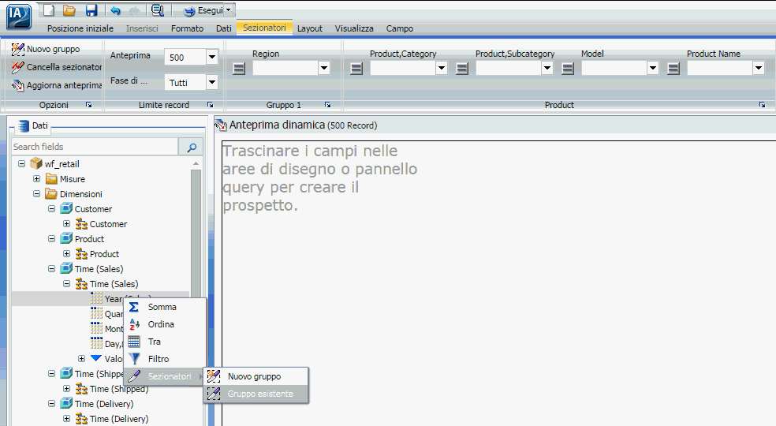Screen dimensions: 776x426
Task: Open the Sezionatori context submenu
Action: pos(164,376)
